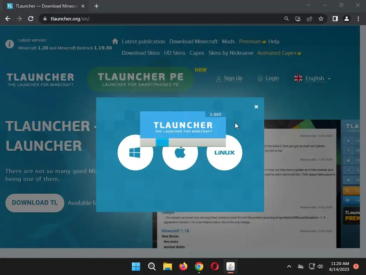Click the TLauncher site logo
366x275 pixels.
[x=40, y=80]
